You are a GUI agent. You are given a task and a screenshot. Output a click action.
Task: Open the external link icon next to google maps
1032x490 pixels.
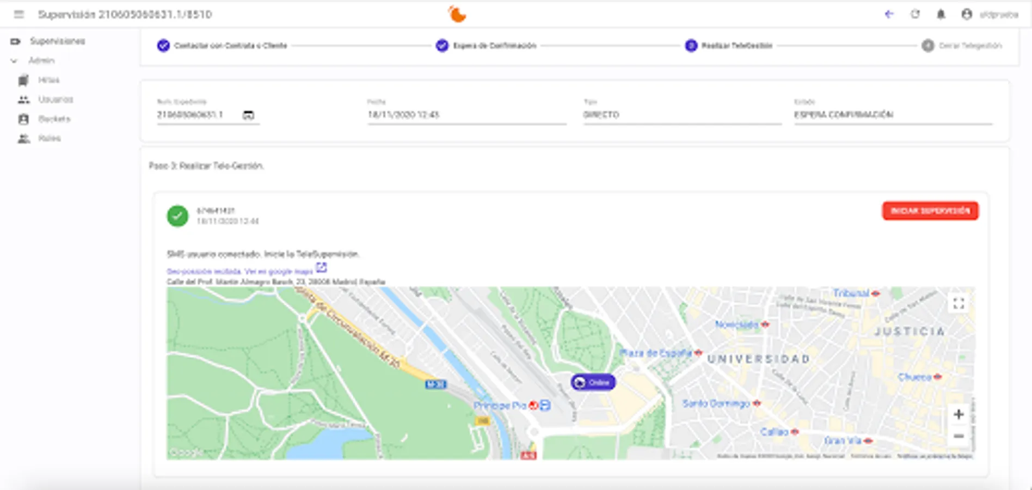click(322, 267)
